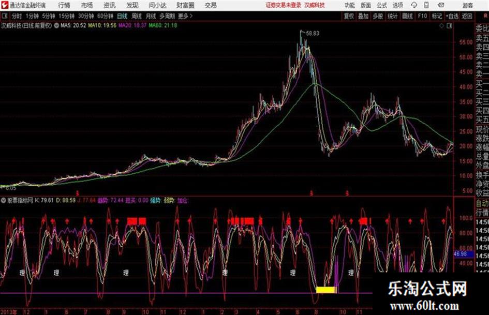This screenshot has width=489, height=315.
Task: Expand the main chart indicator dropdown circle
Action: (x=56, y=25)
